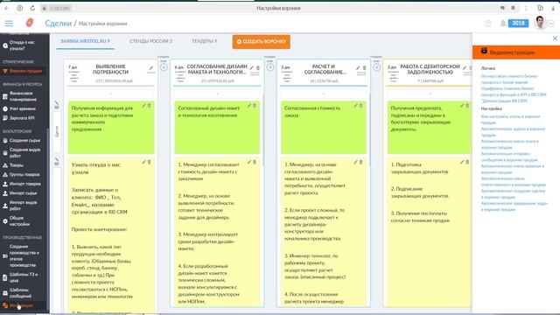560x315 pixels.
Task: Edit yellow card Узнать откуда о нас
Action: (143, 162)
